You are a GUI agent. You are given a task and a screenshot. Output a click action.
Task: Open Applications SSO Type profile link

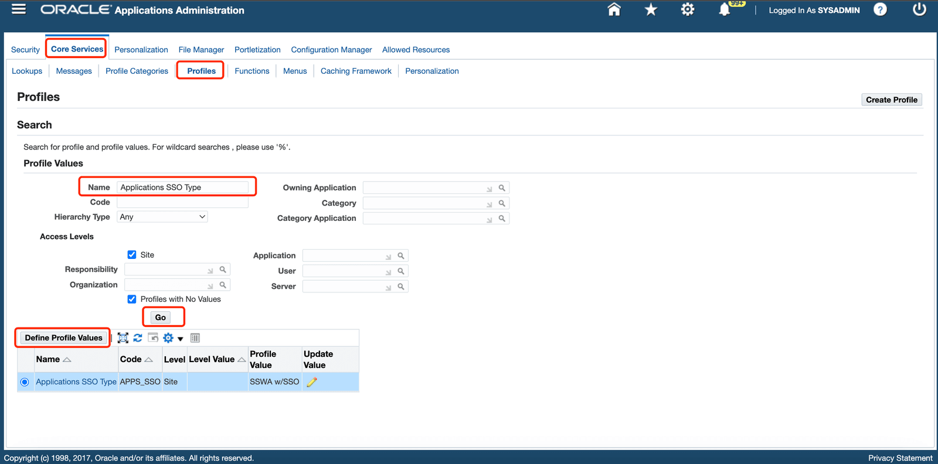click(x=76, y=382)
